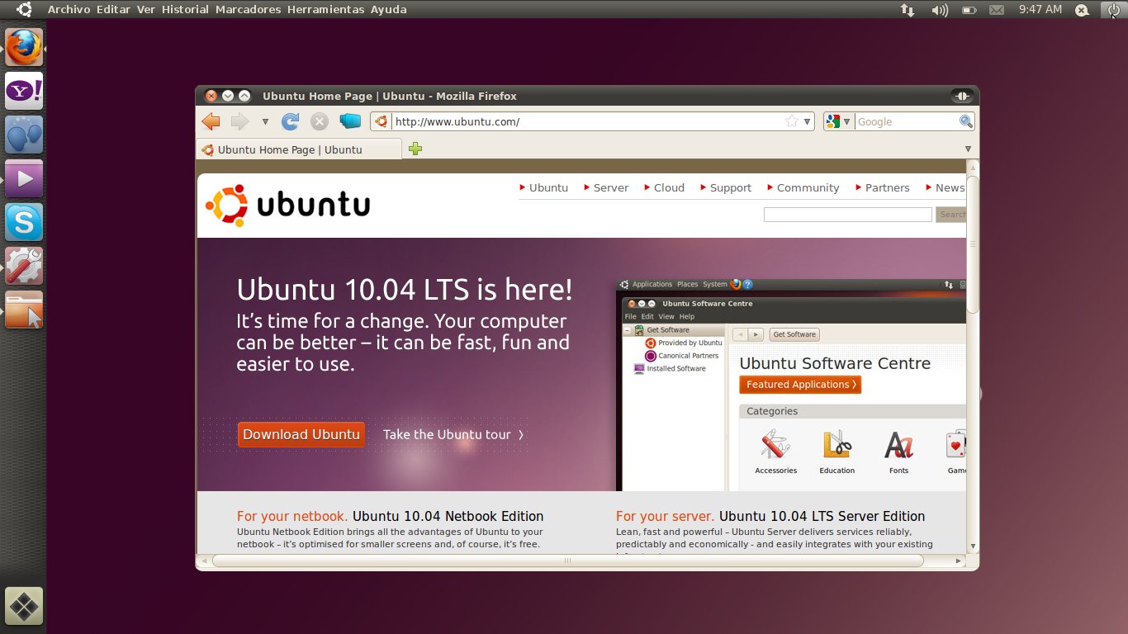
Task: Open the volume indicator in the panel
Action: (x=939, y=10)
